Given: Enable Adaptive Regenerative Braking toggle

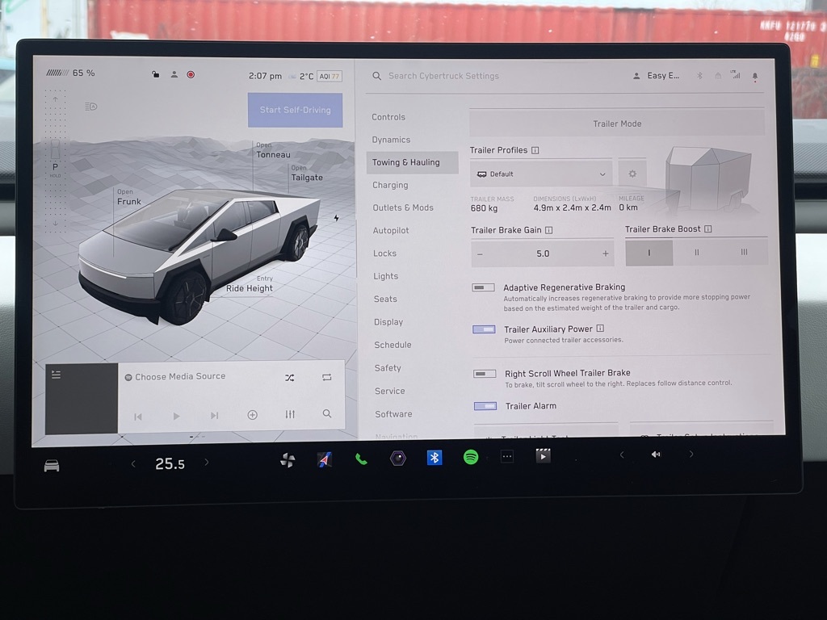Looking at the screenshot, I should [x=484, y=287].
